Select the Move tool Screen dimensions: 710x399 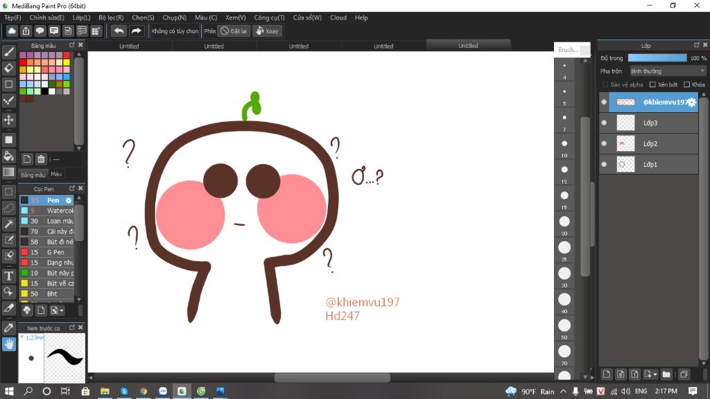coord(9,120)
